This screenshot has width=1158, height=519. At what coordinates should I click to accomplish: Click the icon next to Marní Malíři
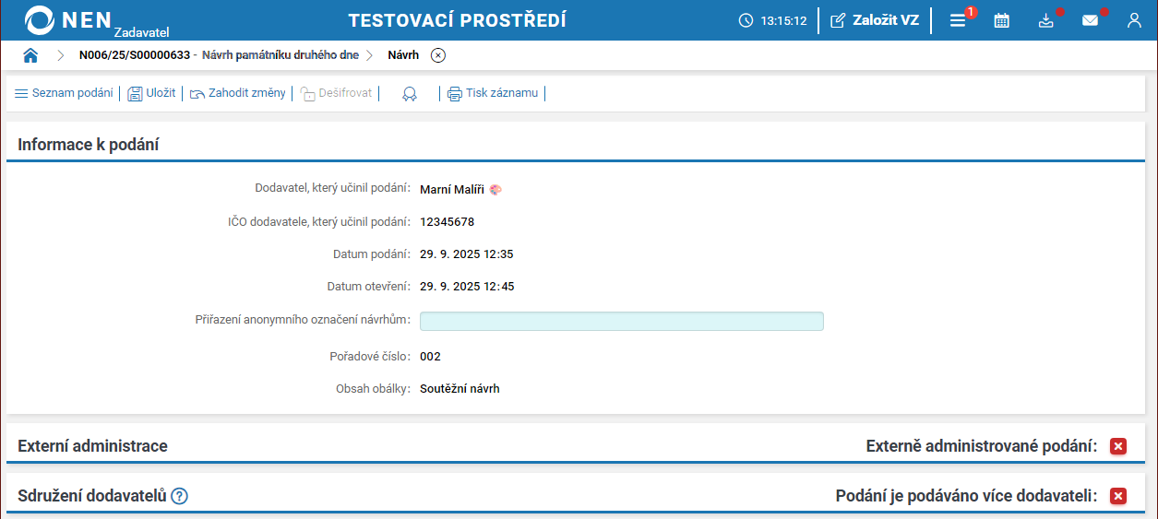(496, 189)
